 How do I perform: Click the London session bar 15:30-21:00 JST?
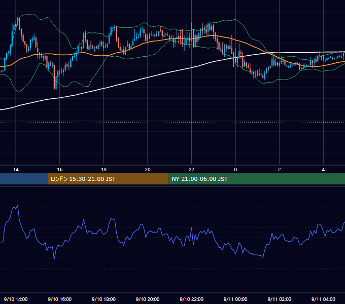pos(108,179)
